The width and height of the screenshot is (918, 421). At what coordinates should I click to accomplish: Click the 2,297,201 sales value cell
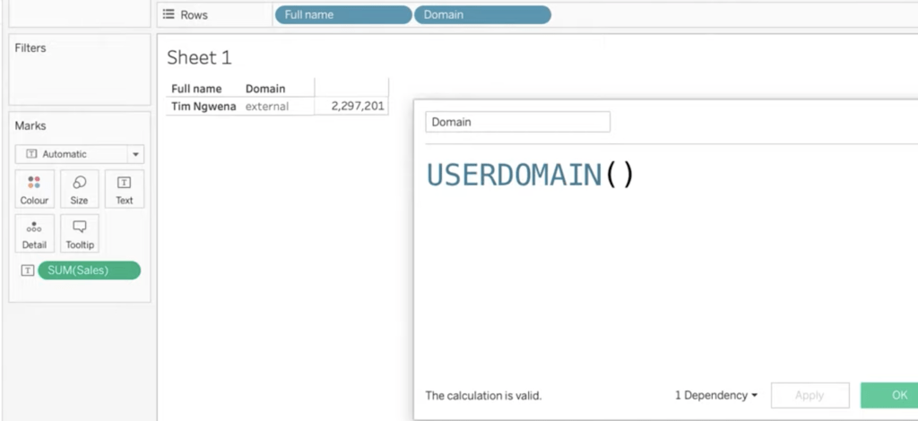[x=357, y=107]
